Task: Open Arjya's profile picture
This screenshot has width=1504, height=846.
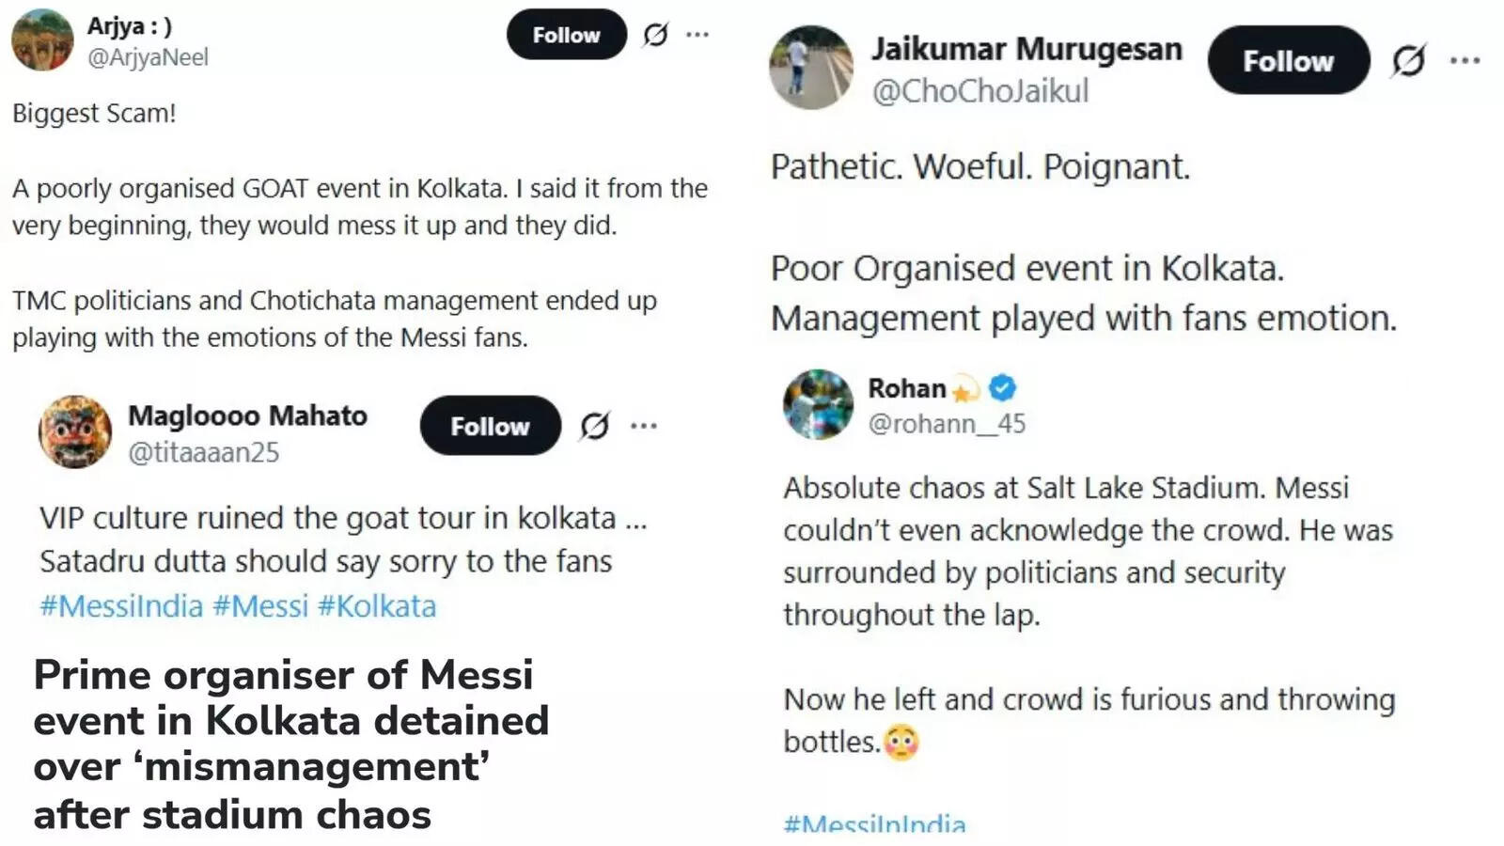Action: click(42, 39)
